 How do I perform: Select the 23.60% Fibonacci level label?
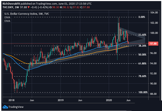[x=142, y=35]
